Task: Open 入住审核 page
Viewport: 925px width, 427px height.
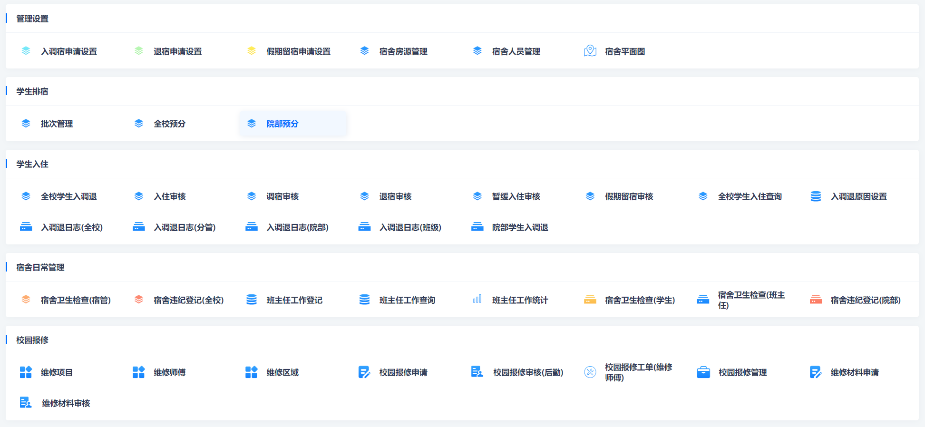Action: pyautogui.click(x=169, y=196)
